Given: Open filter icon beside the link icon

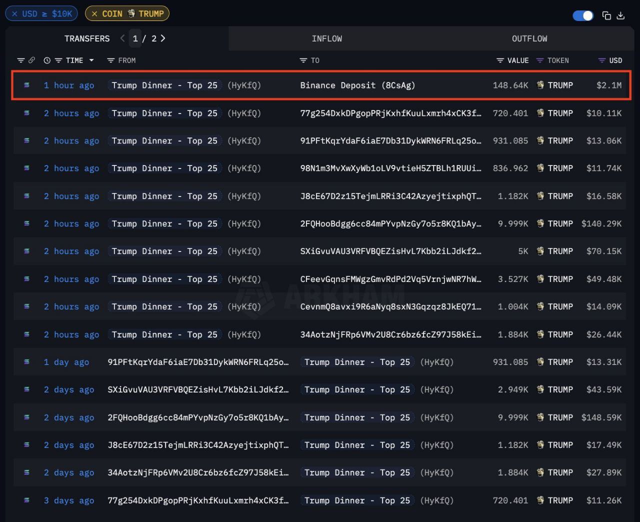Looking at the screenshot, I should (20, 60).
